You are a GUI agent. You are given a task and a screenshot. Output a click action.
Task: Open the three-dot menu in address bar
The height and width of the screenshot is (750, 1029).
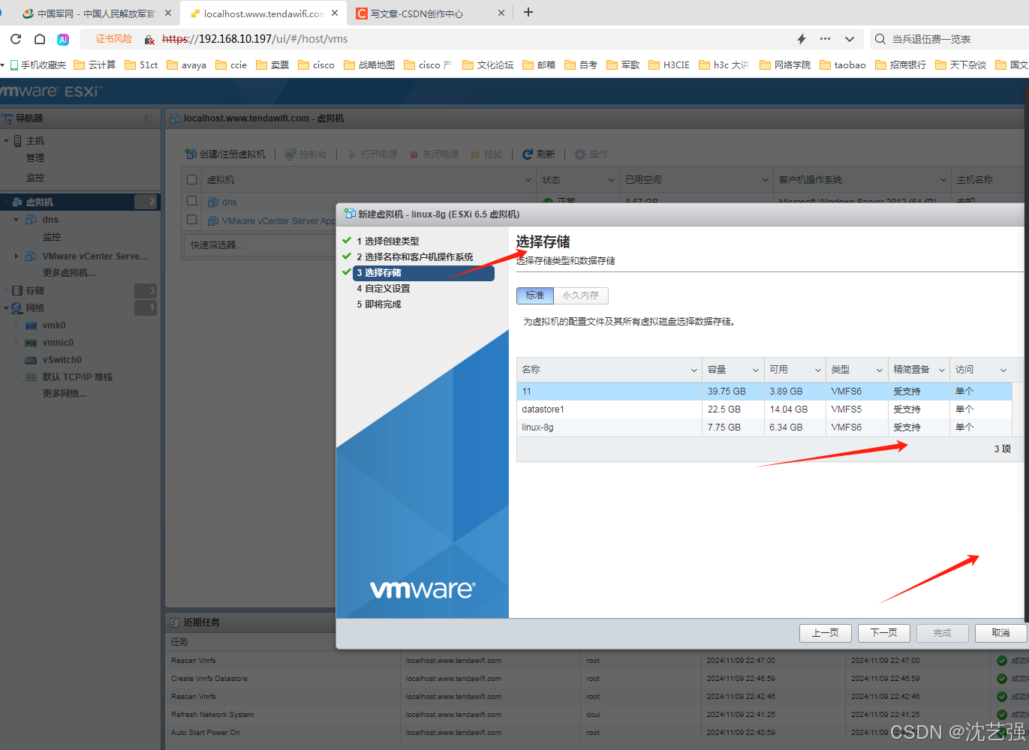825,39
